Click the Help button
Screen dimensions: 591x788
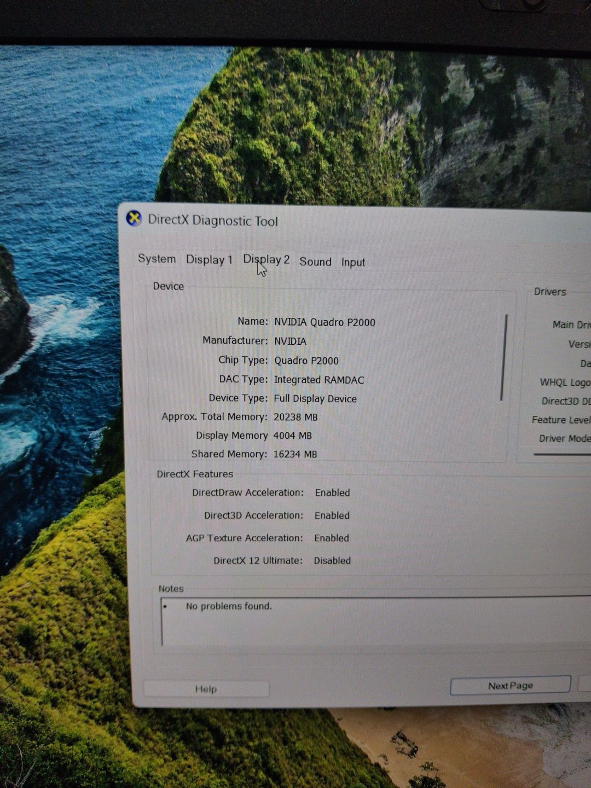coord(206,688)
